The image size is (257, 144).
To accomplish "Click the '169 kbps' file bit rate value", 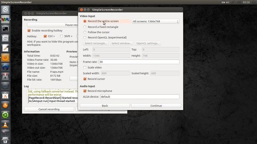I will 56,80.
